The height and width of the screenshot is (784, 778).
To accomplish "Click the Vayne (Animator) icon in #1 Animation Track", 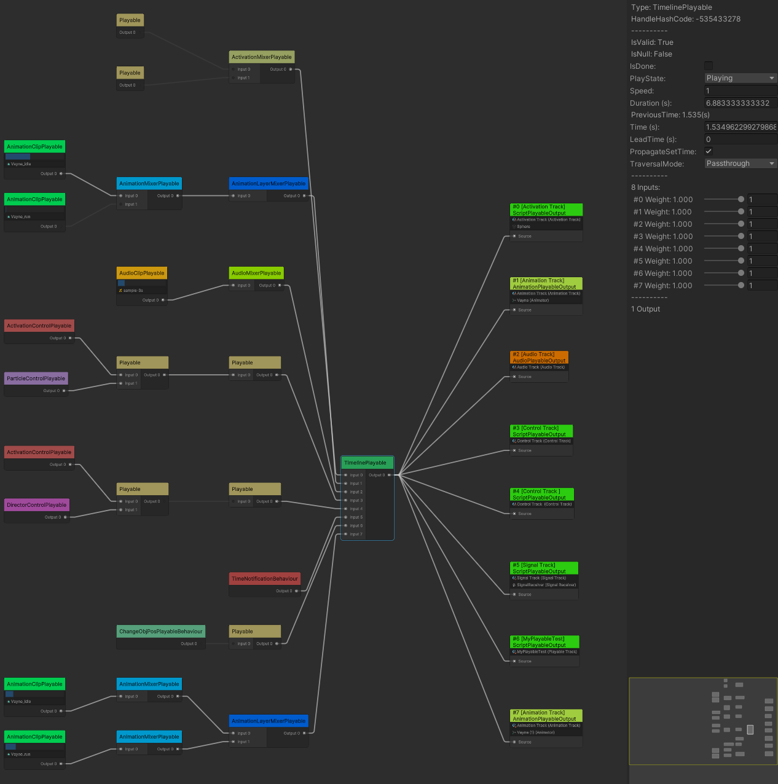I will click(x=514, y=300).
